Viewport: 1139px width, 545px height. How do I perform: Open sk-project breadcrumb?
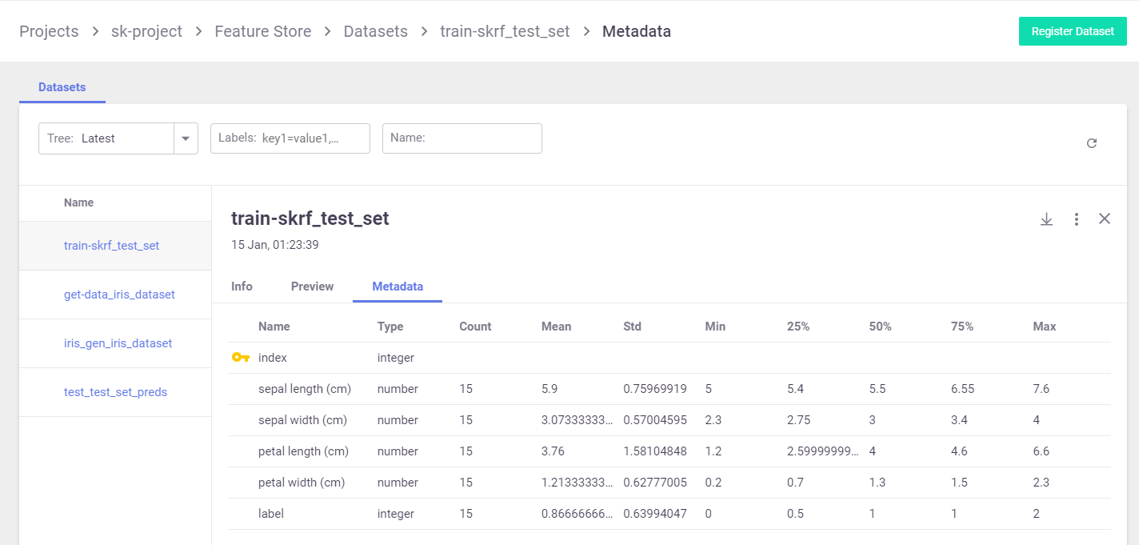(x=146, y=31)
